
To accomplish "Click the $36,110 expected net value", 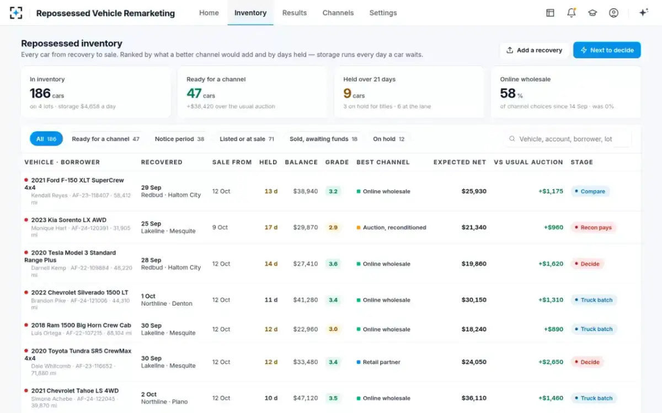I will click(474, 398).
